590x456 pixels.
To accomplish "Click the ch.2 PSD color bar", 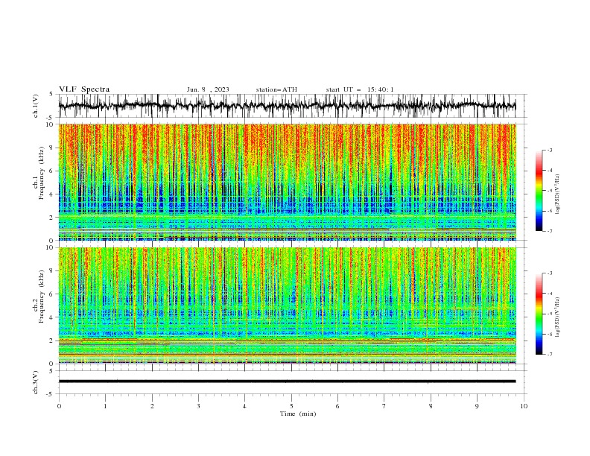I will [x=539, y=314].
